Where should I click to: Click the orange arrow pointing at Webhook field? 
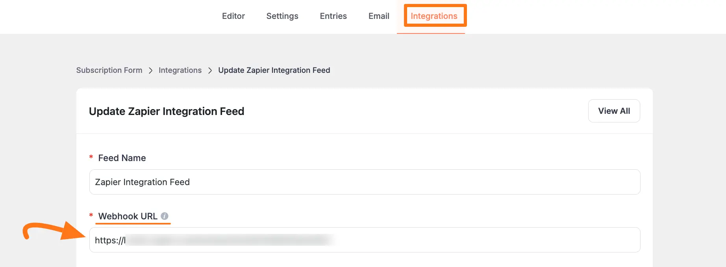tap(55, 231)
